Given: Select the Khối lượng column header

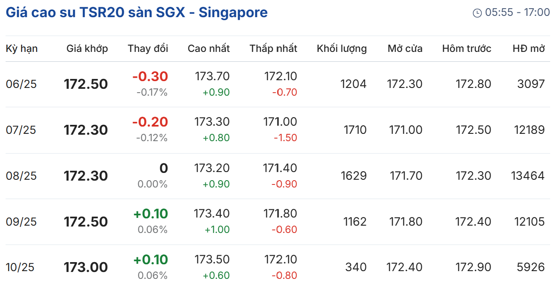Looking at the screenshot, I should [x=341, y=48].
